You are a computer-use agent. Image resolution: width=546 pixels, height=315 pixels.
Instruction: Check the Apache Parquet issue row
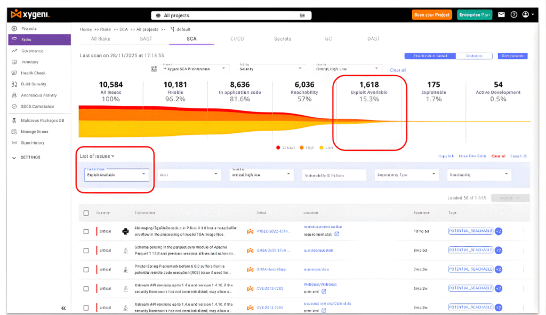[86, 251]
